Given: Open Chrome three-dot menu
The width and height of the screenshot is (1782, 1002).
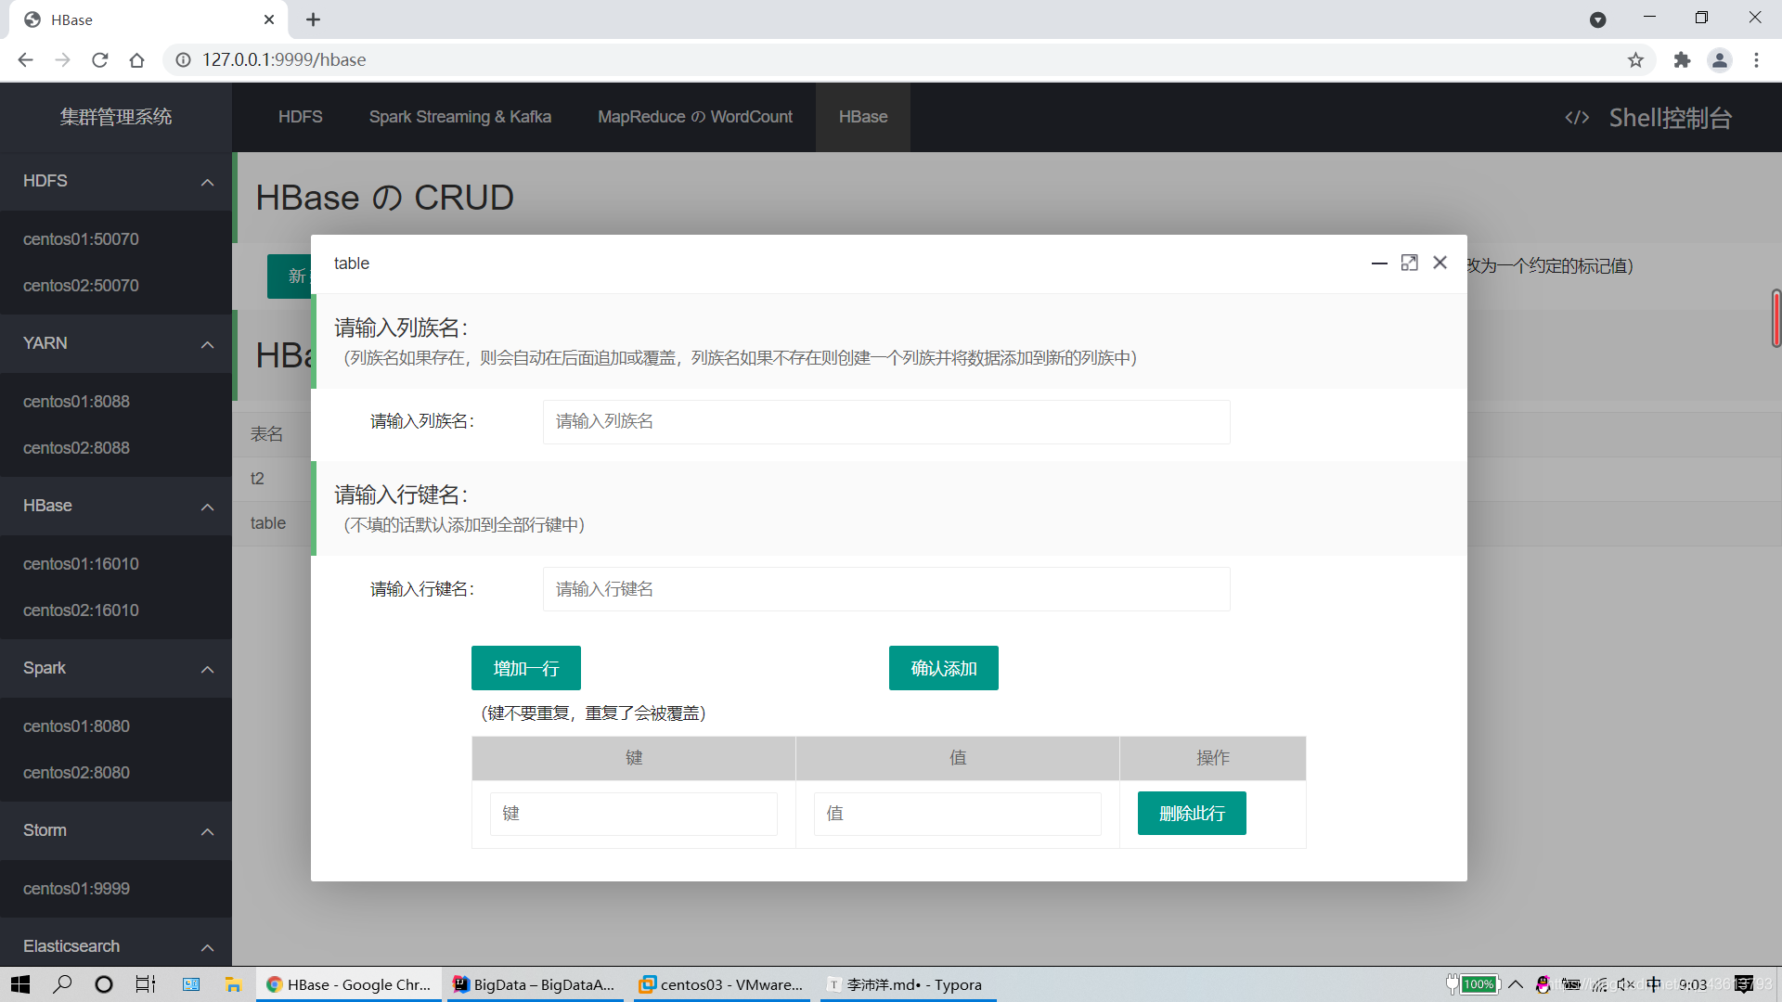Looking at the screenshot, I should [1756, 60].
